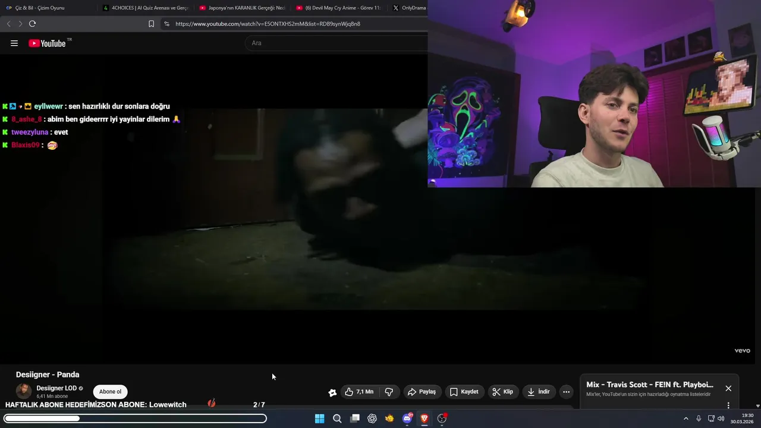Click the 2 / 7 goal counter
This screenshot has width=761, height=428.
click(259, 405)
